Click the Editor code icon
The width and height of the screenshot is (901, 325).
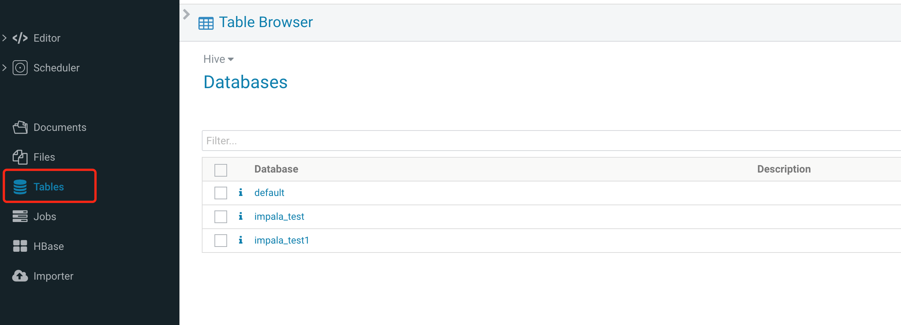click(20, 38)
